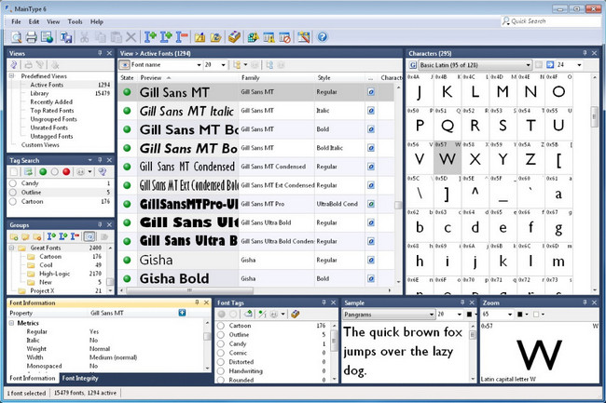Select the Candy tag radio in Tag Search
The image size is (606, 403).
(13, 183)
